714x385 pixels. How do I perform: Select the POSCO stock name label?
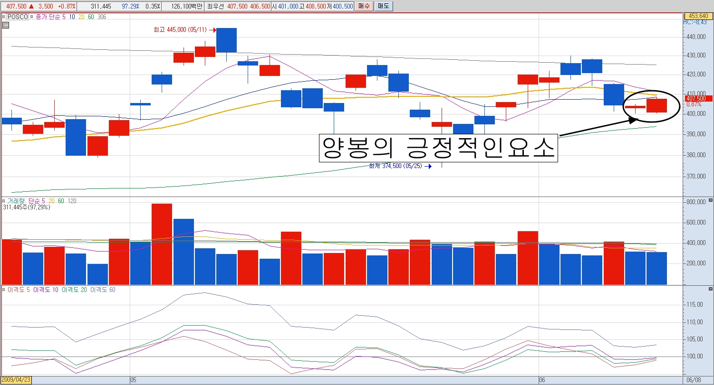coord(17,17)
